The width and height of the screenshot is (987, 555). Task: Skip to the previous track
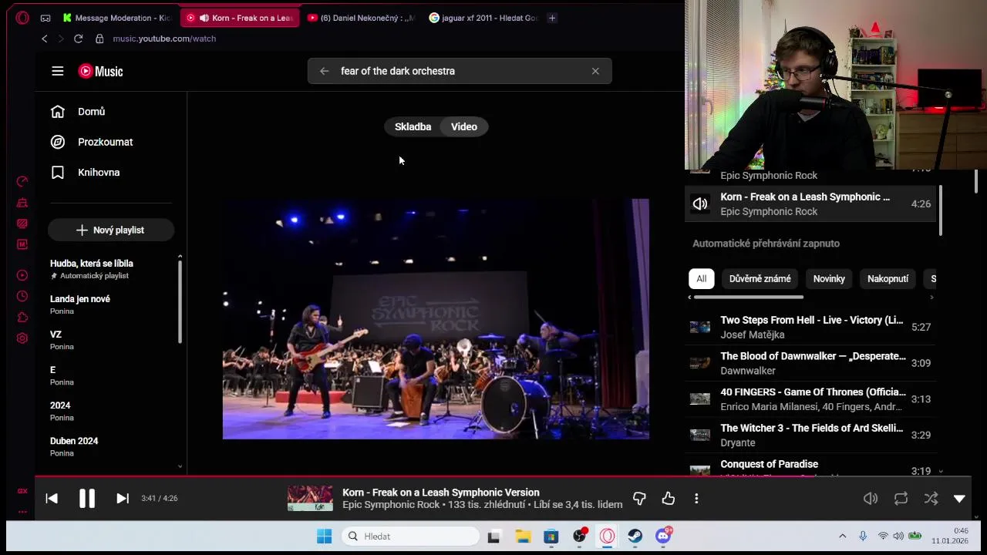52,498
